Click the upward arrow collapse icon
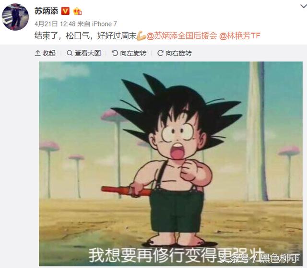This screenshot has width=307, height=268. [x=37, y=53]
